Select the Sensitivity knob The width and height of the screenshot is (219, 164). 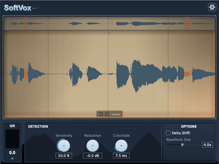(x=64, y=146)
